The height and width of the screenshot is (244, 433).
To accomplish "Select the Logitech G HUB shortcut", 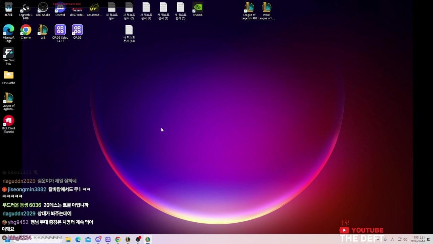I will 26,11.
